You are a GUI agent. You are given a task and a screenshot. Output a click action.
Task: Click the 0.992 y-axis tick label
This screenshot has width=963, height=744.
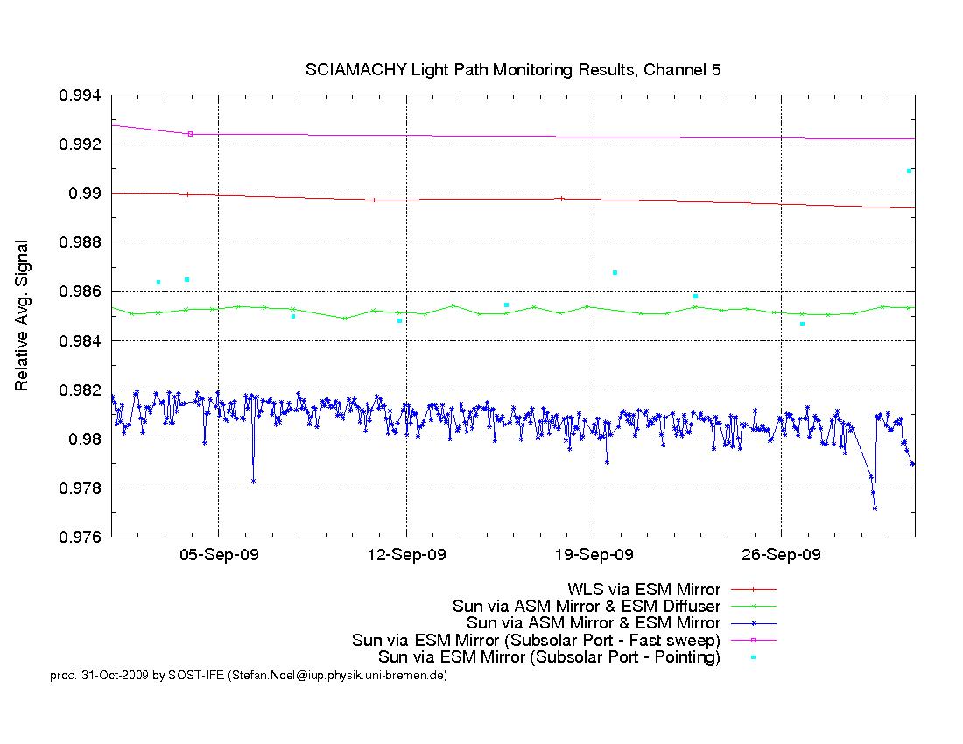coord(80,145)
